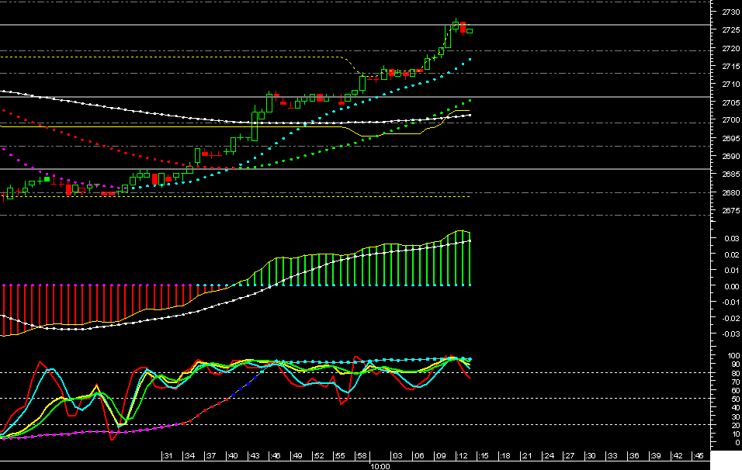Click the 100 oscillator axis label
The width and height of the screenshot is (742, 470).
[734, 355]
